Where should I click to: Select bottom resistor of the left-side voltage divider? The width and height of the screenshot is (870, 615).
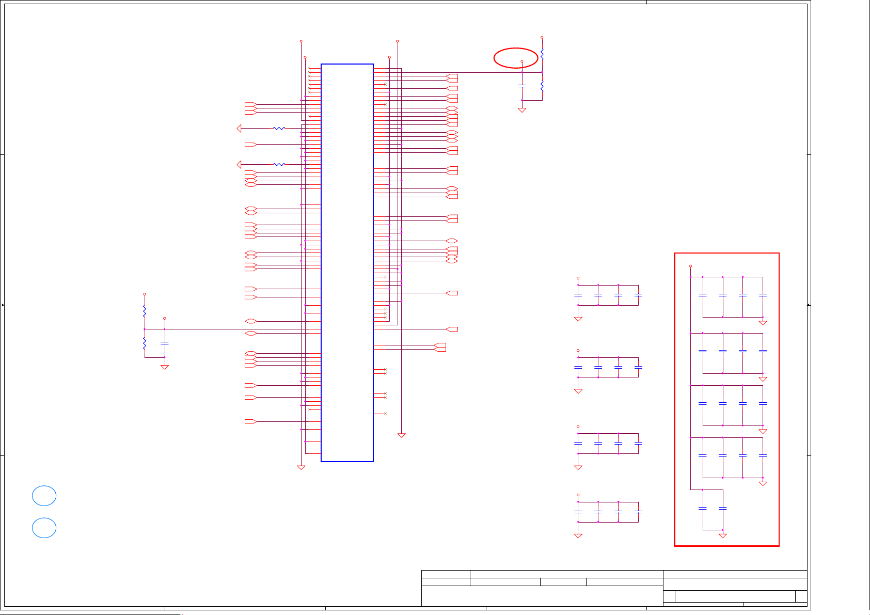(145, 343)
